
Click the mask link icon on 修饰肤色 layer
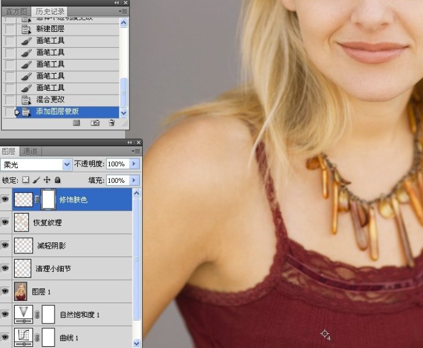coord(37,199)
